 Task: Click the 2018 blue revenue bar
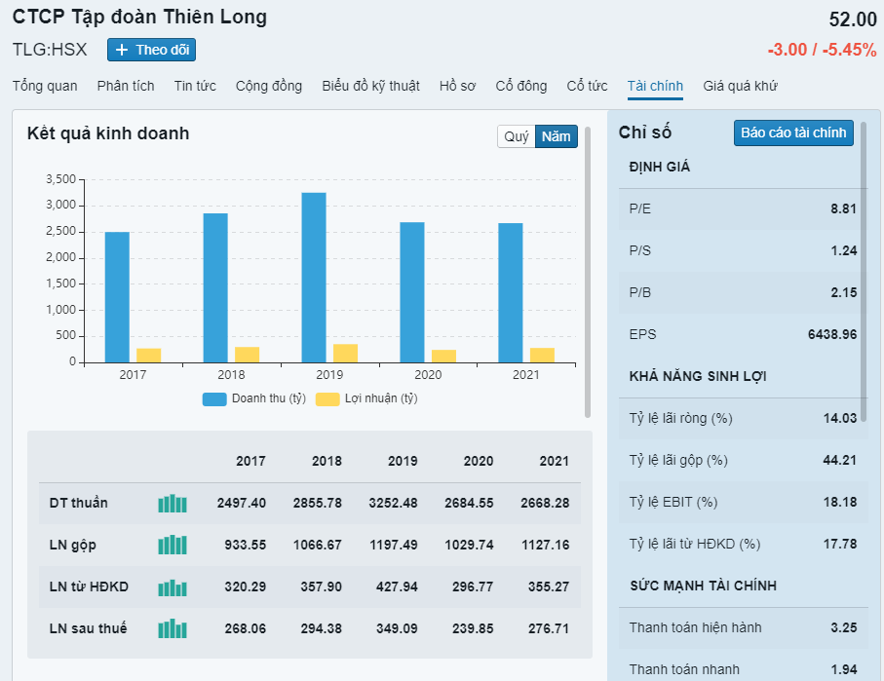(215, 288)
